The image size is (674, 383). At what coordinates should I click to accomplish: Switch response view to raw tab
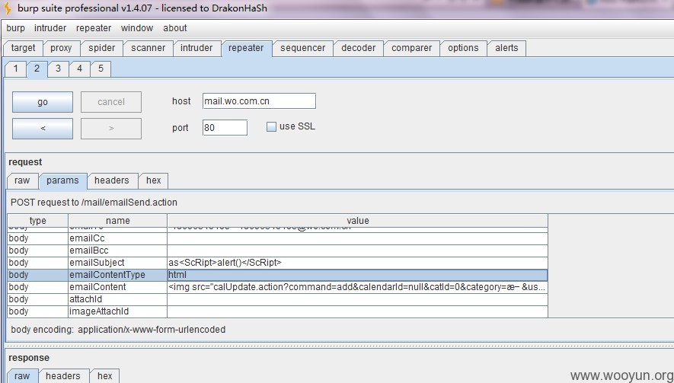tap(22, 376)
